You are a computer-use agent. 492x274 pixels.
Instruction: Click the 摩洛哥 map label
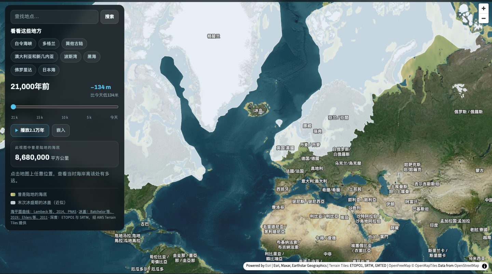[x=278, y=207]
